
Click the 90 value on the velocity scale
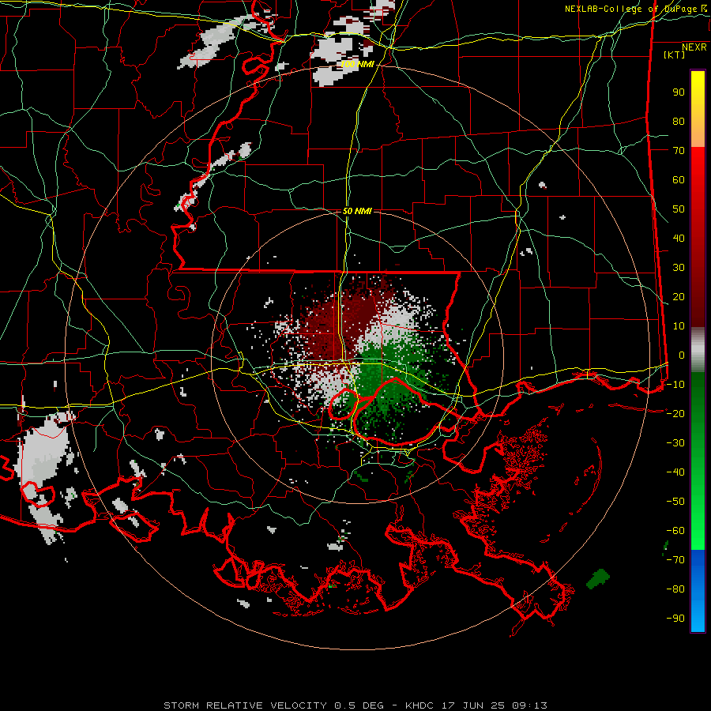coord(679,92)
